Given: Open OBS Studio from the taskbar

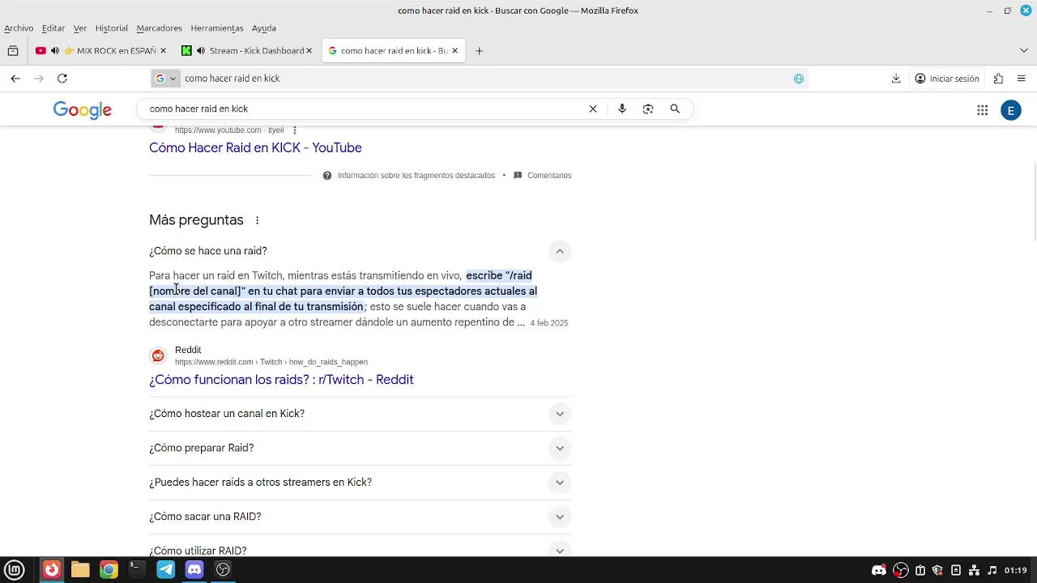Looking at the screenshot, I should [x=223, y=569].
